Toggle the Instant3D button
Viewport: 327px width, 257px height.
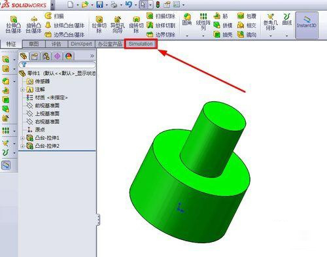pyautogui.click(x=306, y=25)
